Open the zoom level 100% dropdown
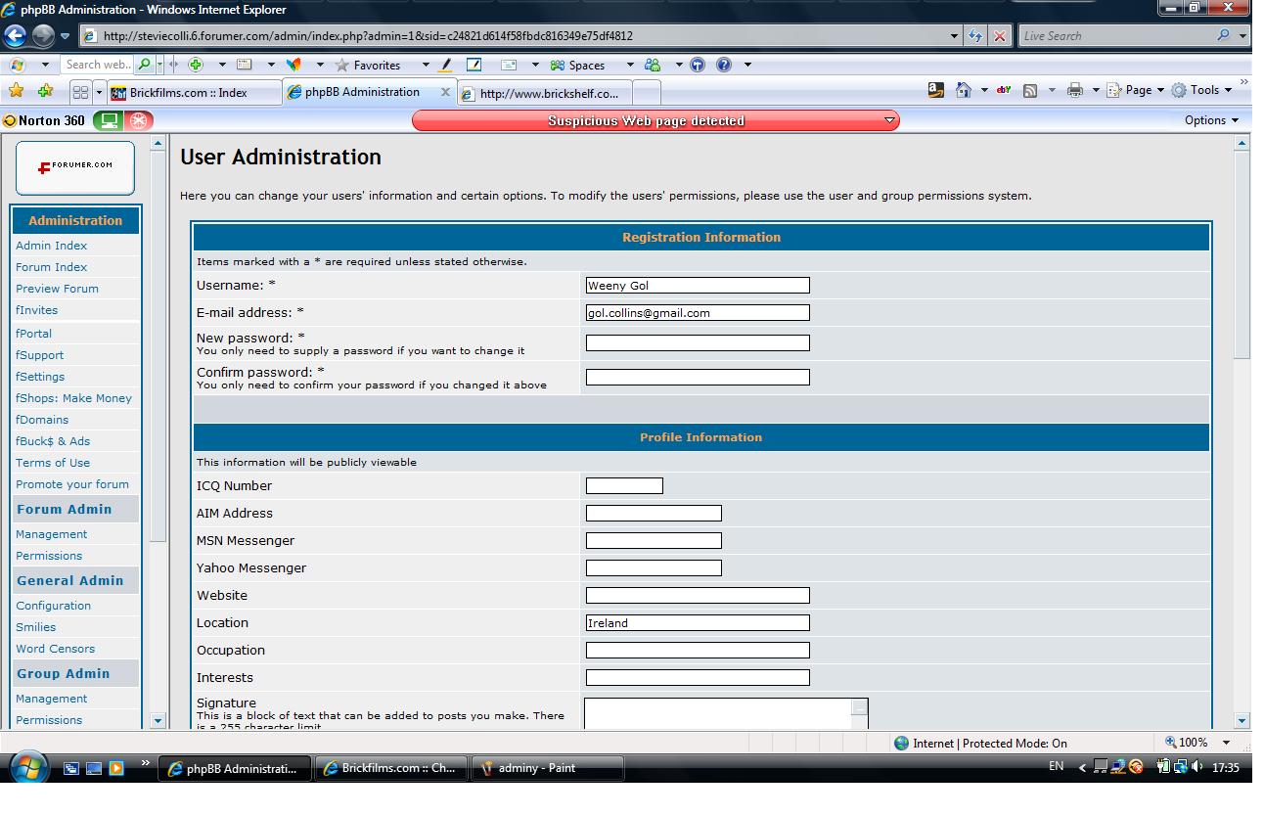Image resolution: width=1264 pixels, height=816 pixels. click(x=1226, y=743)
